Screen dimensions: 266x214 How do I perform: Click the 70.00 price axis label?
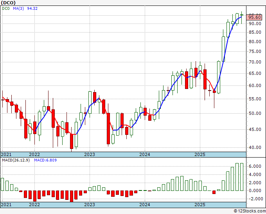pos(255,62)
